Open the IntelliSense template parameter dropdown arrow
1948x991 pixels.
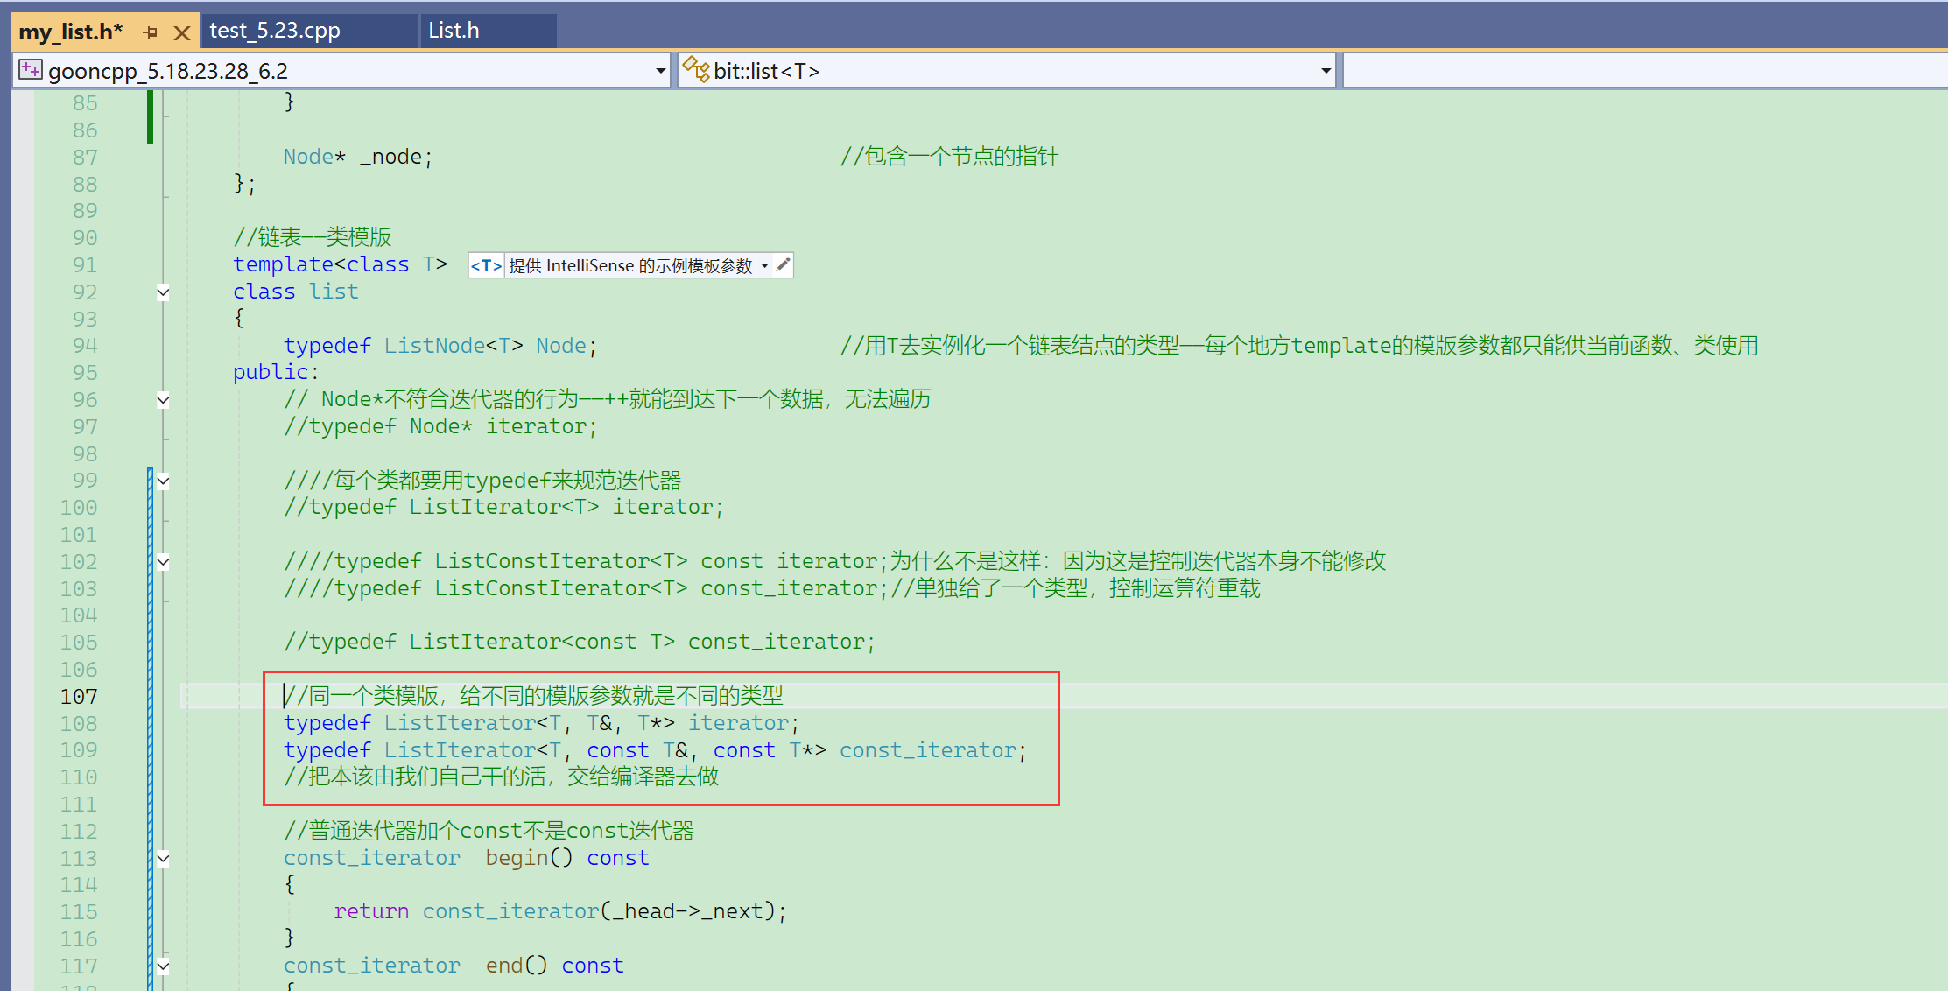click(764, 266)
